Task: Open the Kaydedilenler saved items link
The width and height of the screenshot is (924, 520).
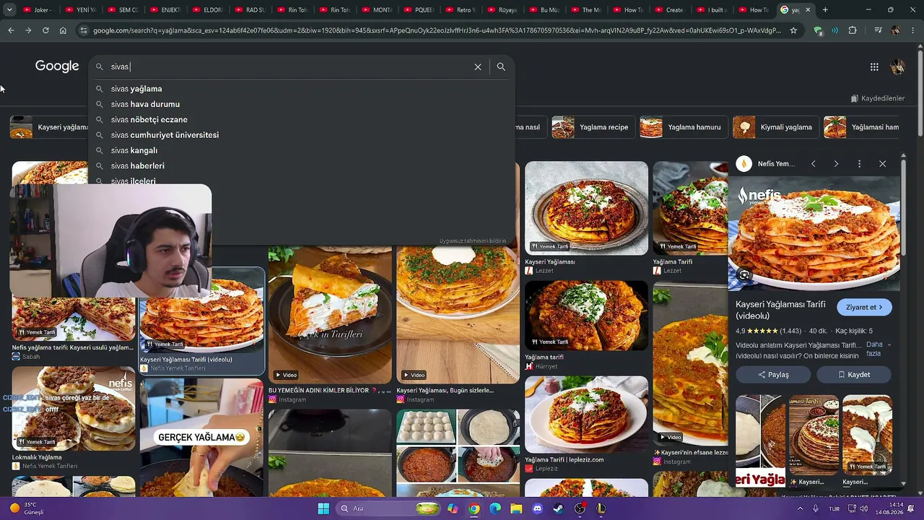Action: click(x=878, y=98)
